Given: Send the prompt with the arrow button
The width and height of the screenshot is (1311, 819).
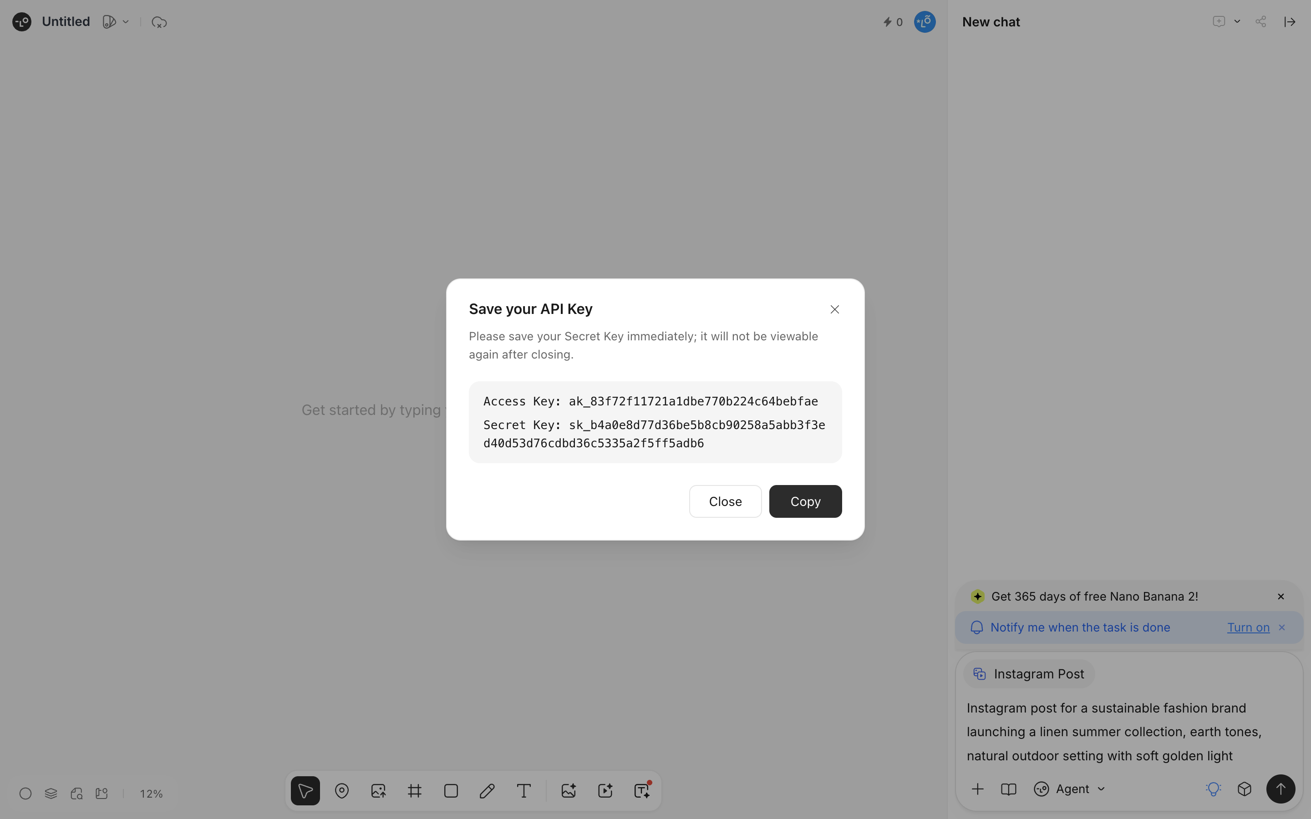Looking at the screenshot, I should [x=1281, y=789].
